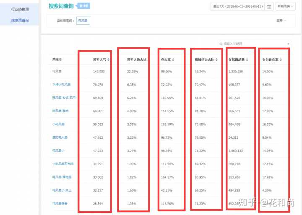Click the 关键词 column header
This screenshot has height=215, width=302.
tap(57, 59)
